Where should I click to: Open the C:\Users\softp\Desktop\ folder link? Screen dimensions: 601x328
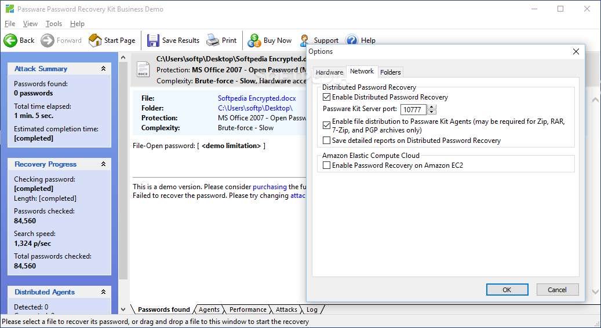[x=255, y=108]
